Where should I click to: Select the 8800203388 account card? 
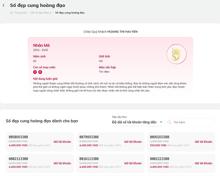(x=181, y=142)
